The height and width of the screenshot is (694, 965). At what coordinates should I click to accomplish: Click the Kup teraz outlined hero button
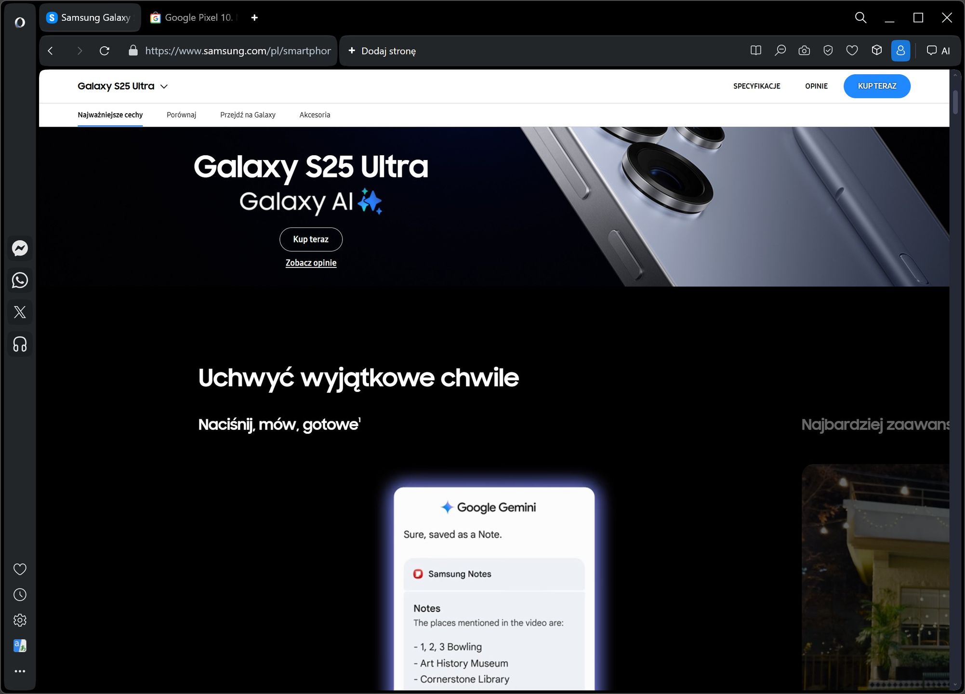point(311,240)
